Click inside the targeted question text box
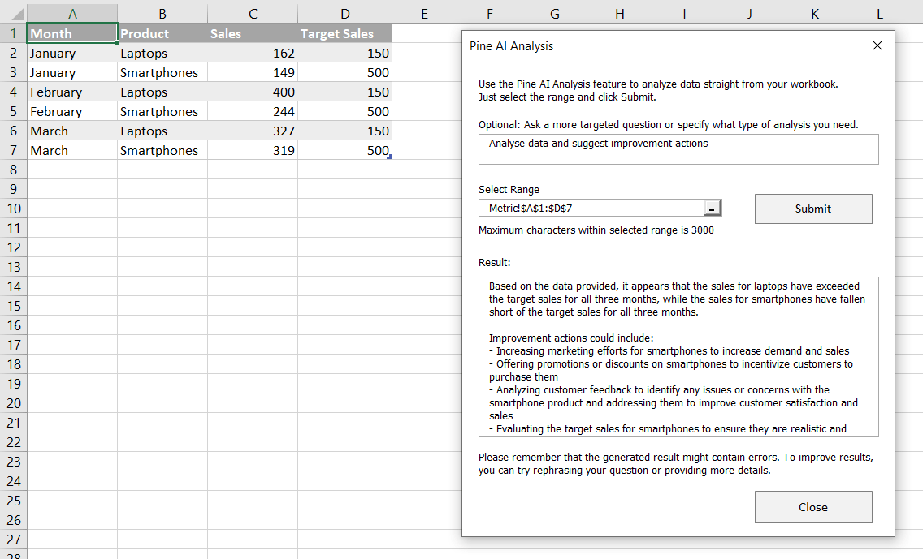The image size is (923, 559). point(678,149)
